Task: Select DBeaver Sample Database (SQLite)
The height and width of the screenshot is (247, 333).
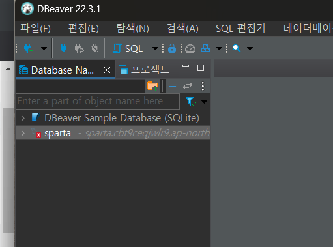Action: [x=122, y=118]
